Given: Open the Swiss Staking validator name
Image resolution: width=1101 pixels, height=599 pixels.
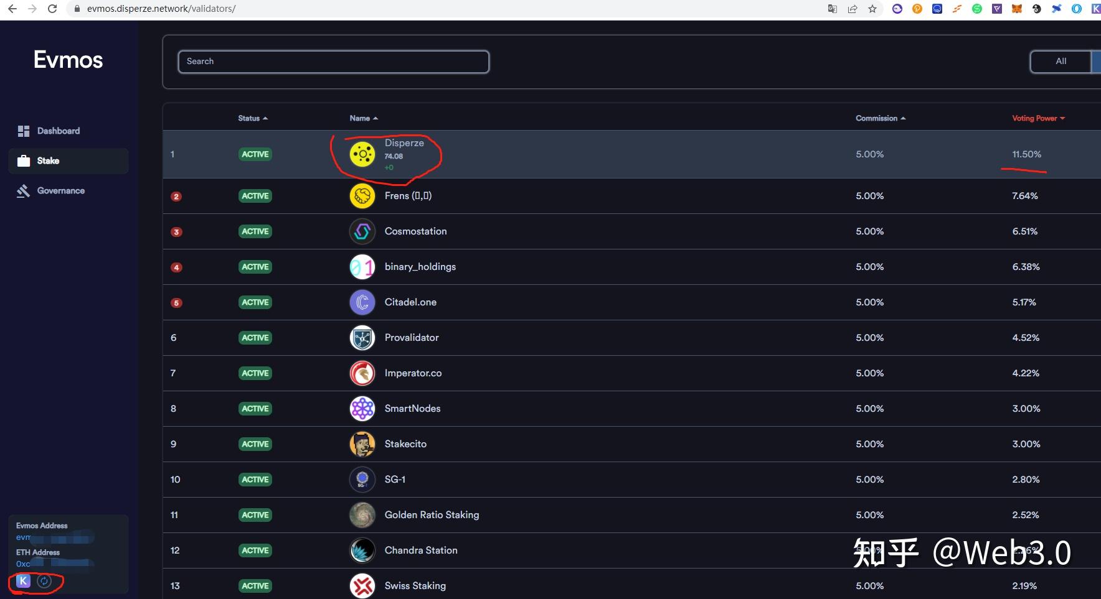Looking at the screenshot, I should coord(415,586).
